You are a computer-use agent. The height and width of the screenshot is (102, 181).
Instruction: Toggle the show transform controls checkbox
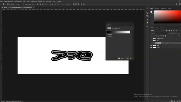[x=24, y=4]
